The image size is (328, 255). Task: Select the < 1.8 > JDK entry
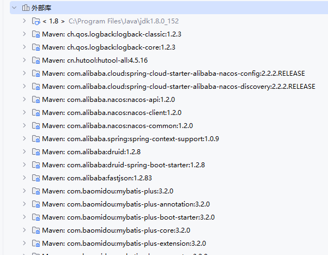point(53,21)
